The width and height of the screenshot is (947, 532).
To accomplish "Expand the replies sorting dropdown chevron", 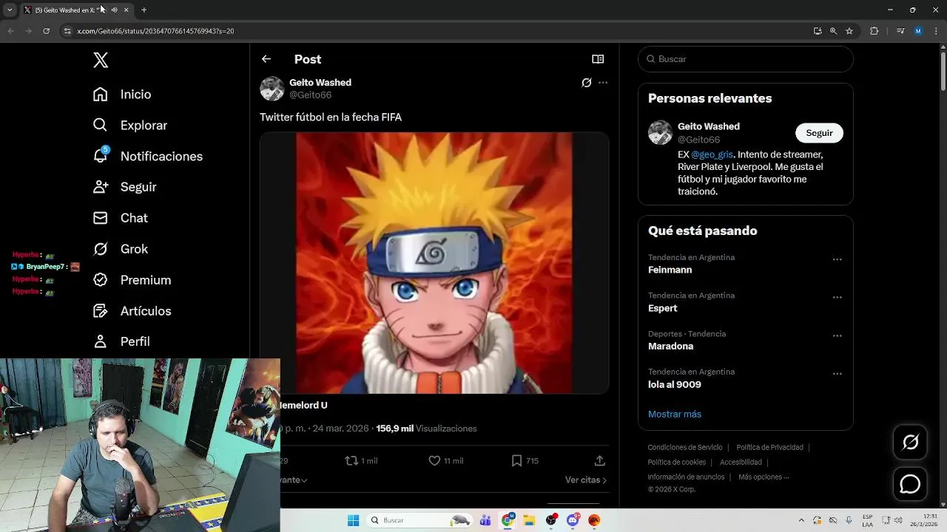I will click(304, 480).
